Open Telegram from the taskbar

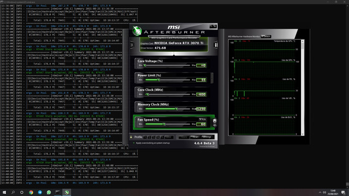[x=40, y=192]
